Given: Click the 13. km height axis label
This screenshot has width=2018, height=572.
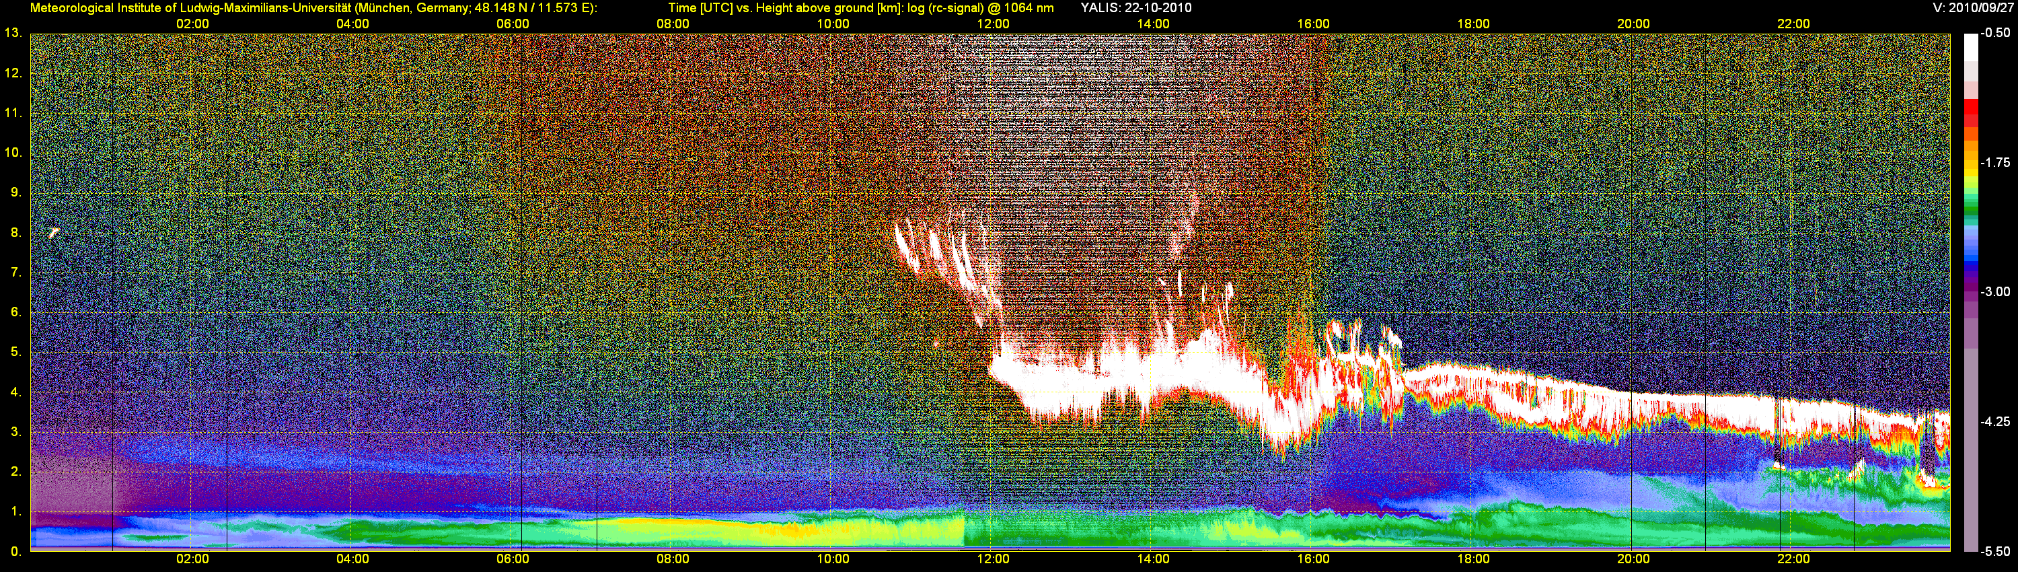Looking at the screenshot, I should (13, 33).
